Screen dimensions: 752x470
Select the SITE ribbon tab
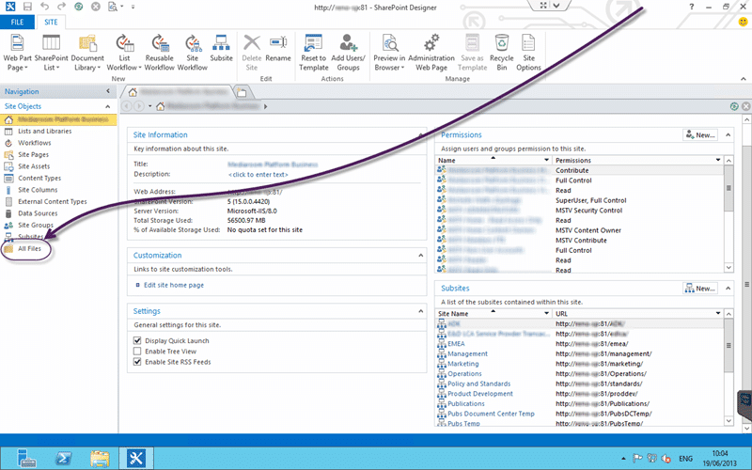click(51, 22)
